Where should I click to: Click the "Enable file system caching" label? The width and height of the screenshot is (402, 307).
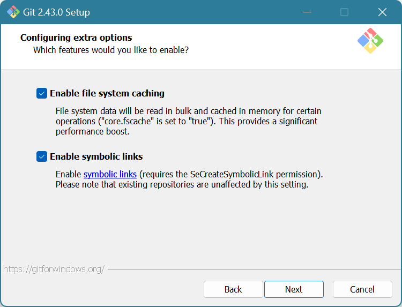[x=107, y=93]
